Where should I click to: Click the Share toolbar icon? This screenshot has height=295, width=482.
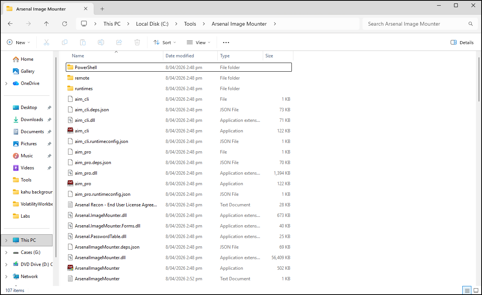point(119,43)
